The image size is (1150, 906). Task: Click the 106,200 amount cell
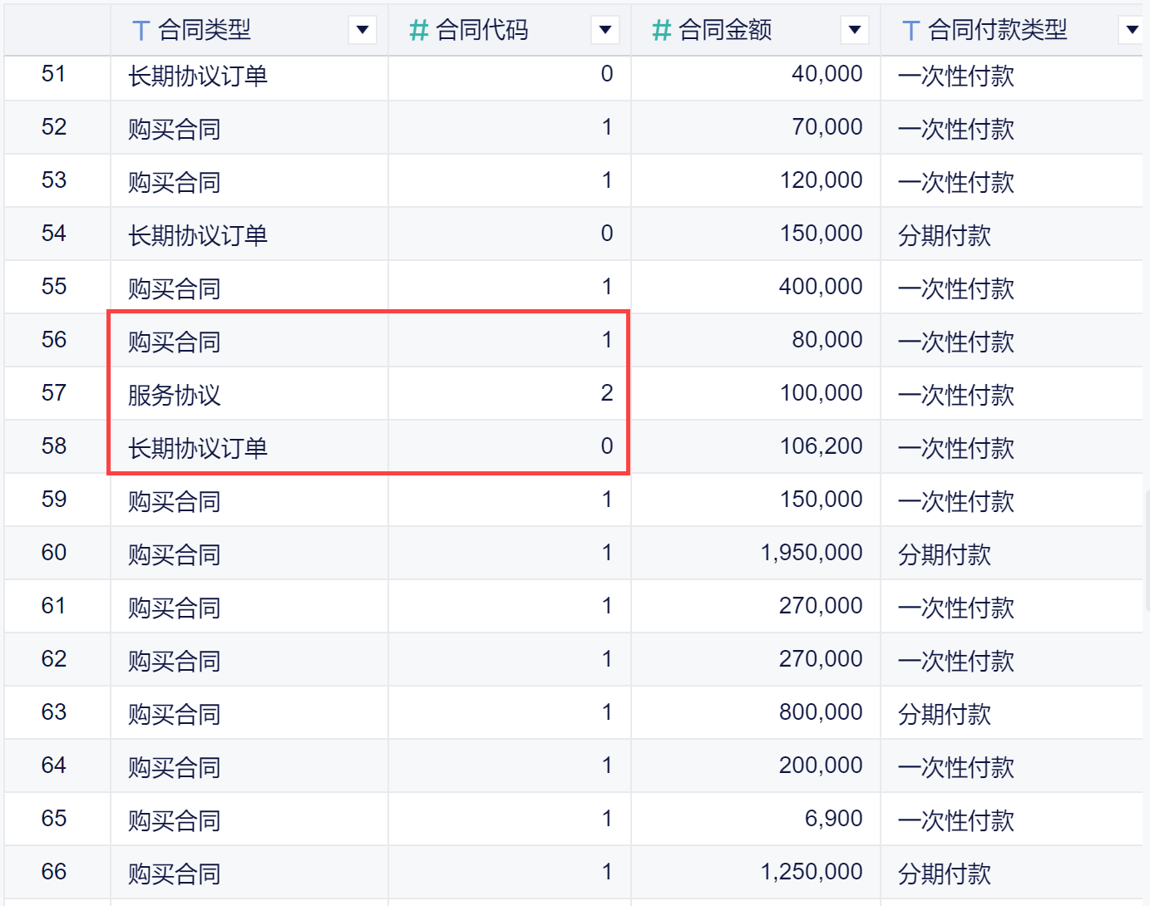click(821, 446)
